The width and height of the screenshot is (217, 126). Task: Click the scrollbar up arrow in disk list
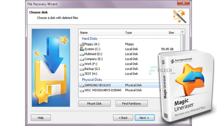(182, 32)
